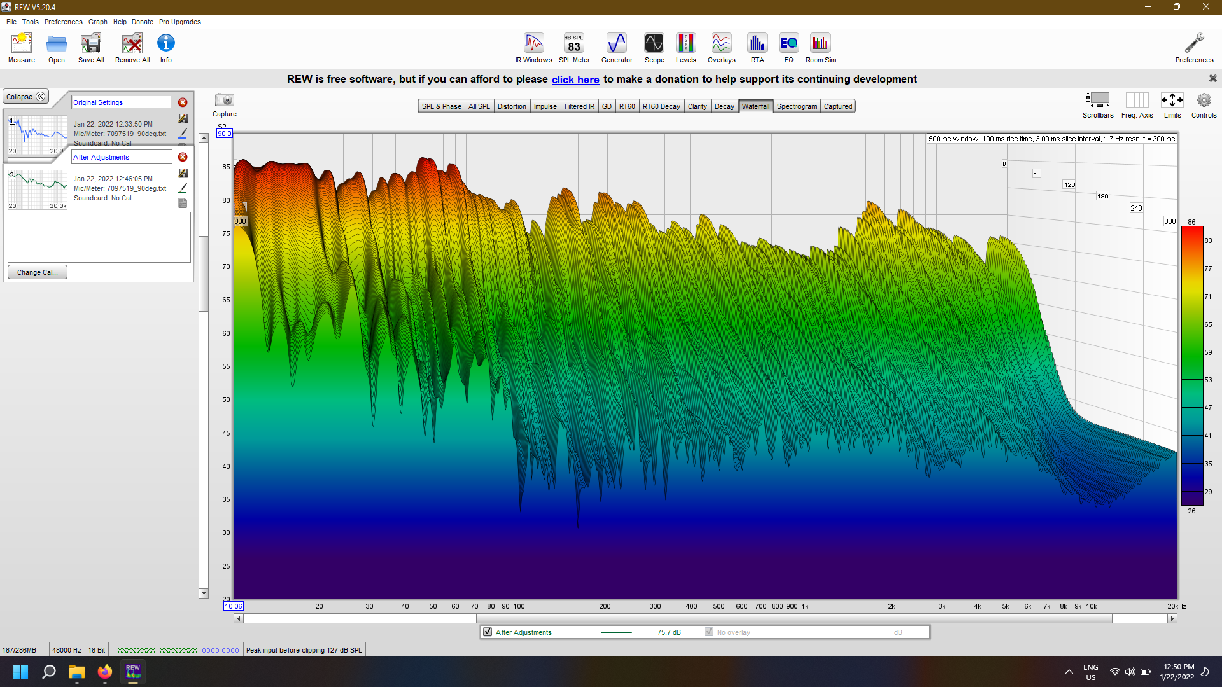The image size is (1222, 687).
Task: Toggle graph Scrollbars
Action: coord(1098,106)
